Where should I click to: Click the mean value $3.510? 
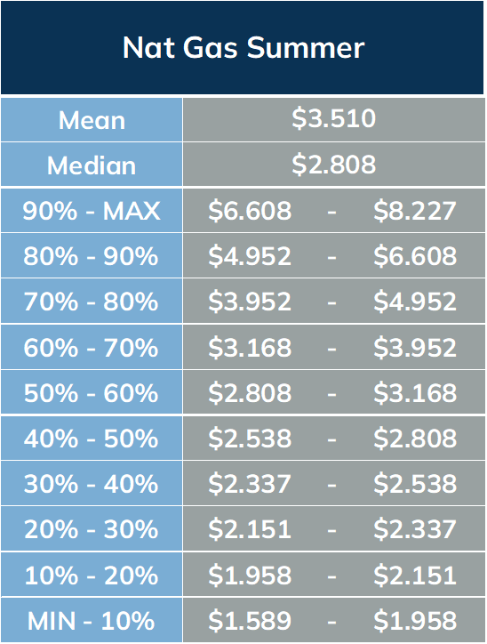point(333,118)
